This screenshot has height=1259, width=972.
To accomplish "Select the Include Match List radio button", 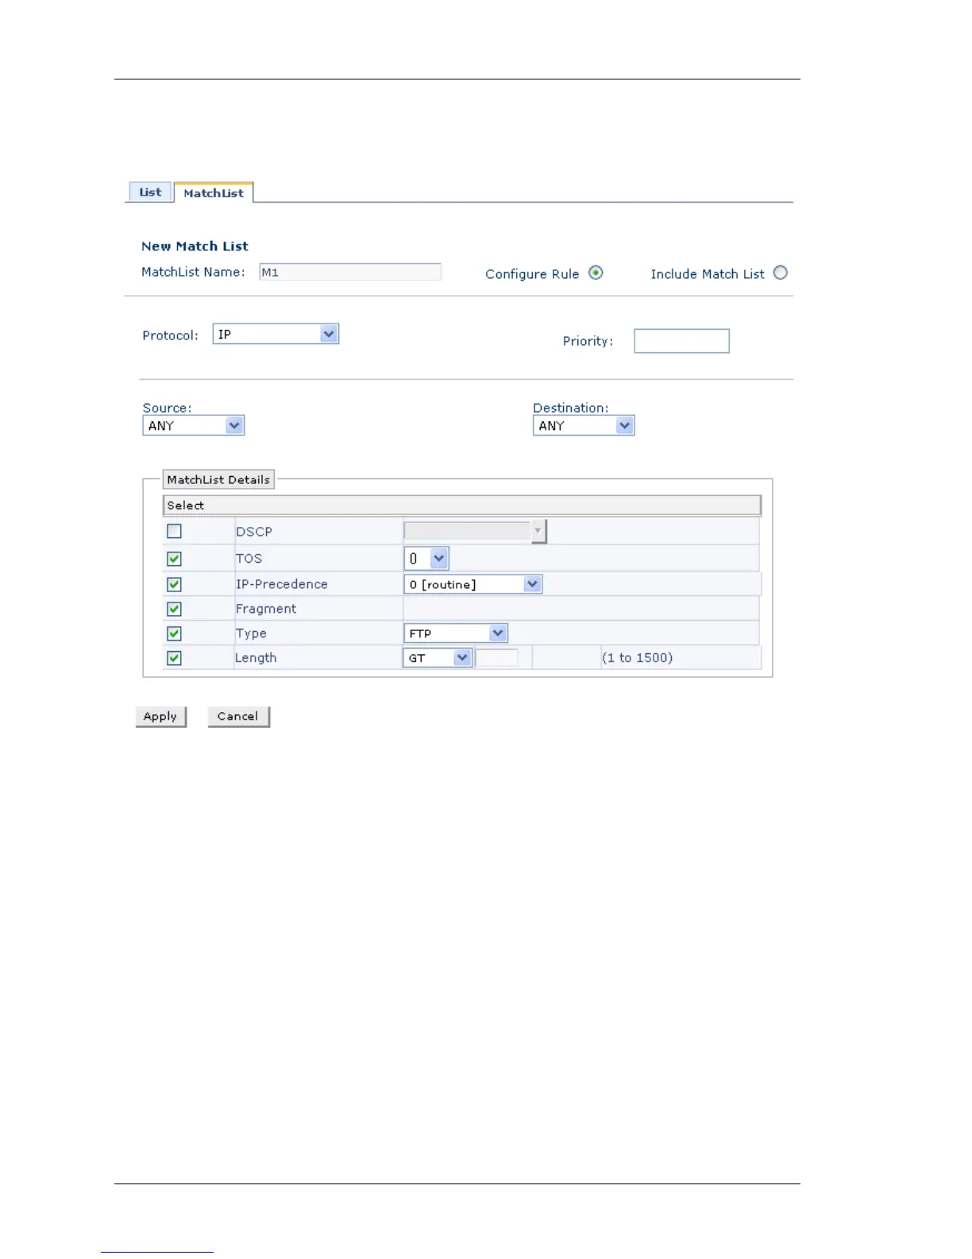I will point(781,273).
